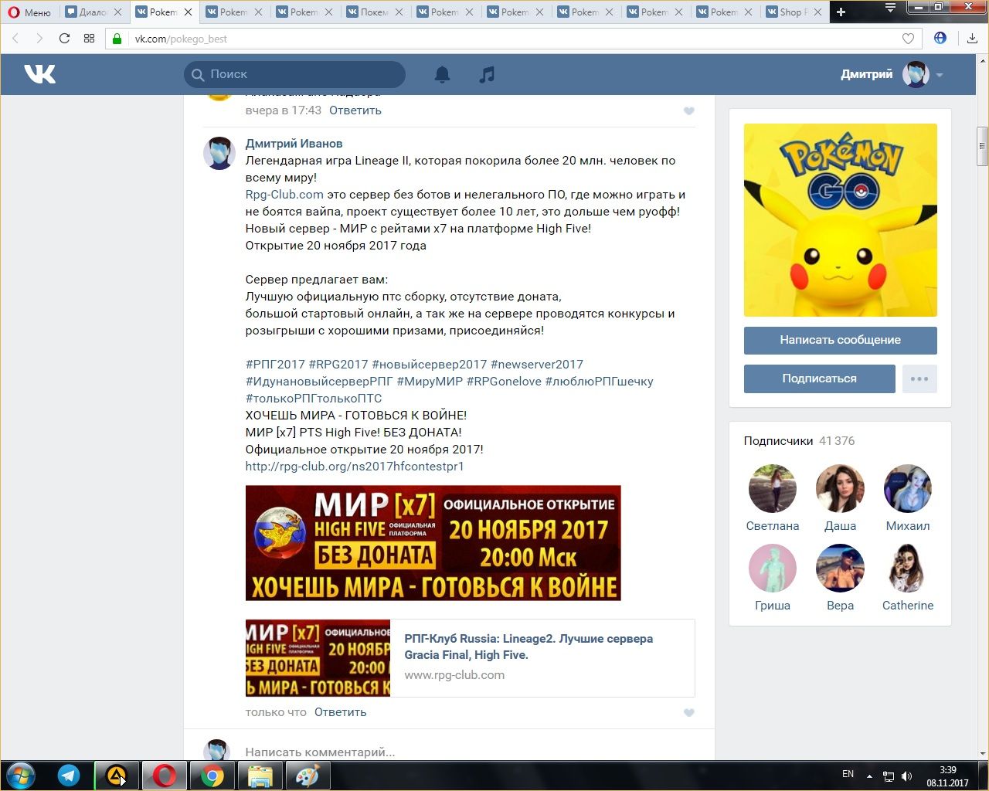Launch Chrome from the taskbar
This screenshot has width=989, height=791.
pyautogui.click(x=212, y=776)
